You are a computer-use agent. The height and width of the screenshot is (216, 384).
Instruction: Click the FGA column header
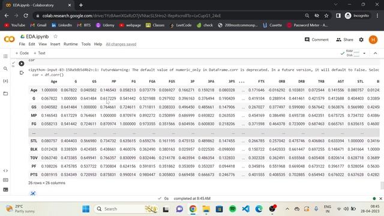(x=152, y=82)
